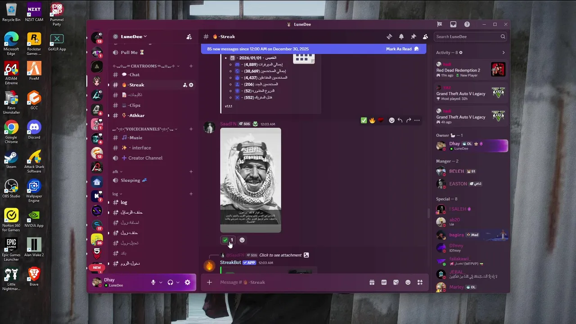React with fire emoji on hover toolbar

coord(372,120)
